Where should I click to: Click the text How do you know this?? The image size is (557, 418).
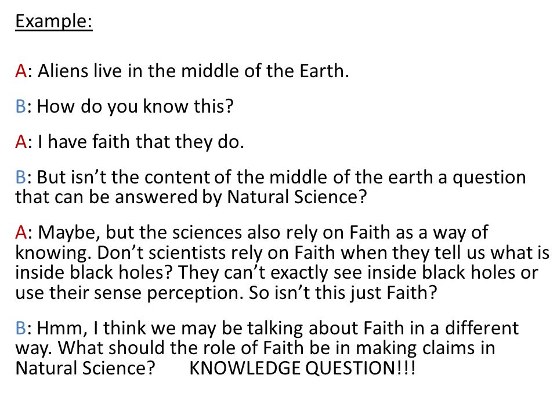tap(135, 106)
